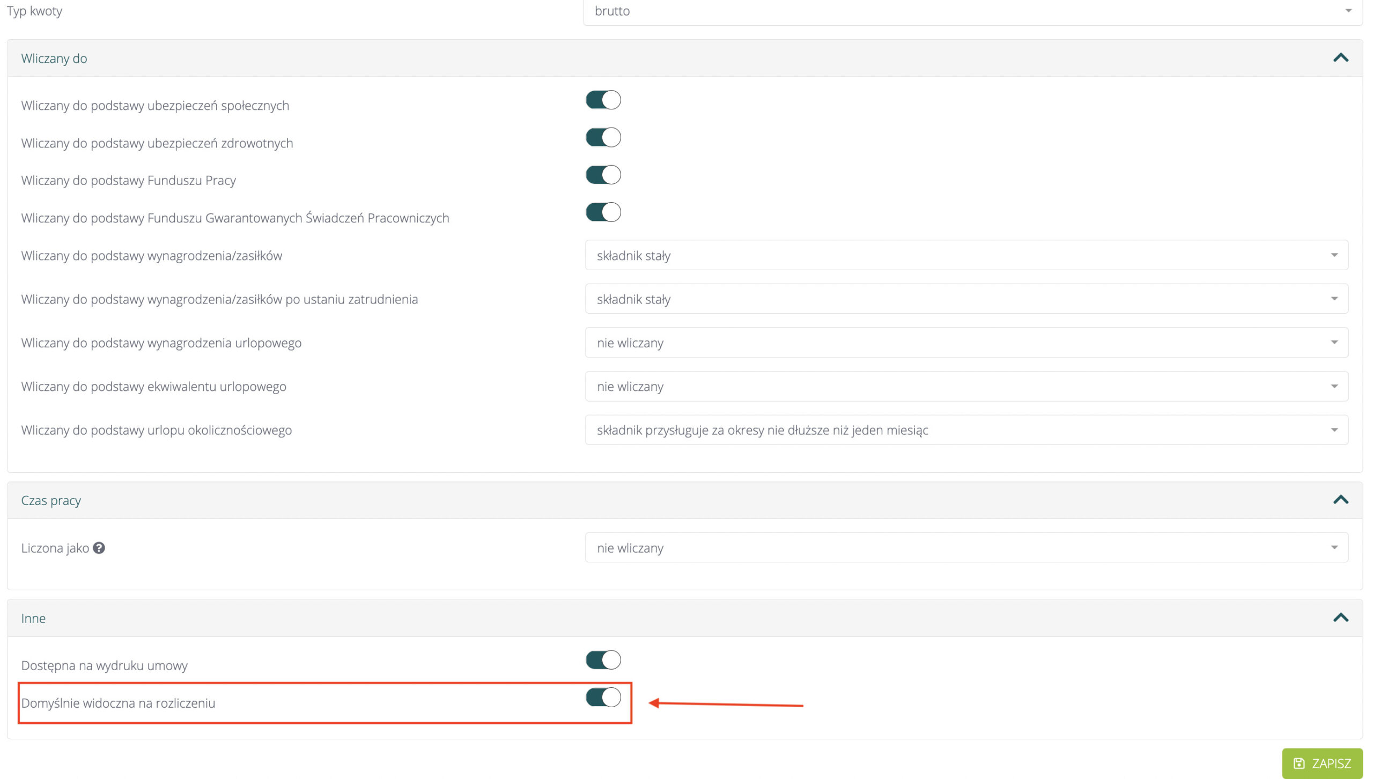Click the help icon next to Liczona jako
Image resolution: width=1373 pixels, height=779 pixels.
pos(99,548)
